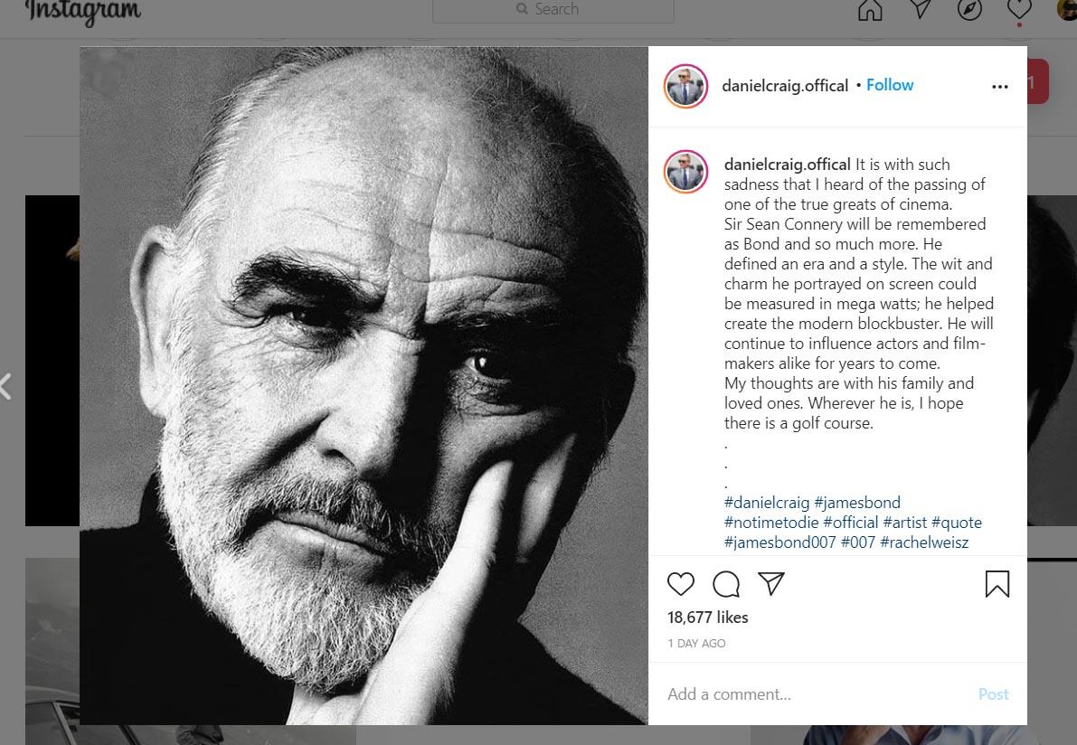Image resolution: width=1077 pixels, height=745 pixels.
Task: Click the header profile avatar of poster
Action: [685, 87]
